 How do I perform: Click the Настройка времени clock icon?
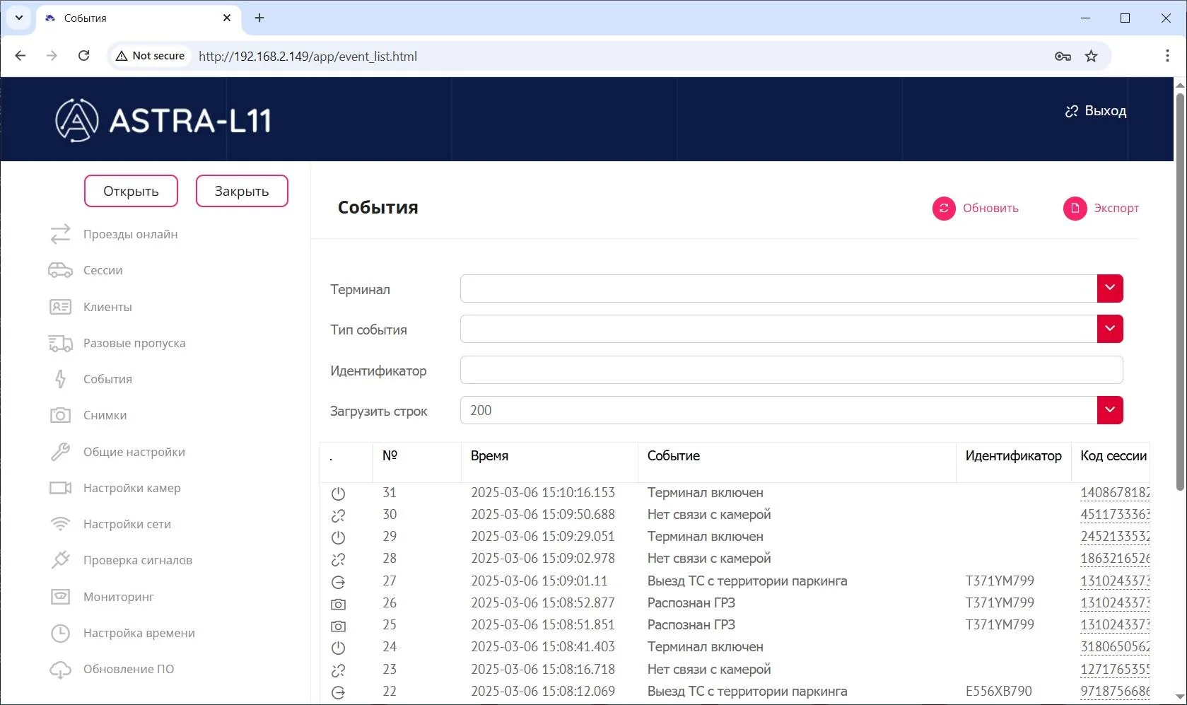tap(61, 633)
